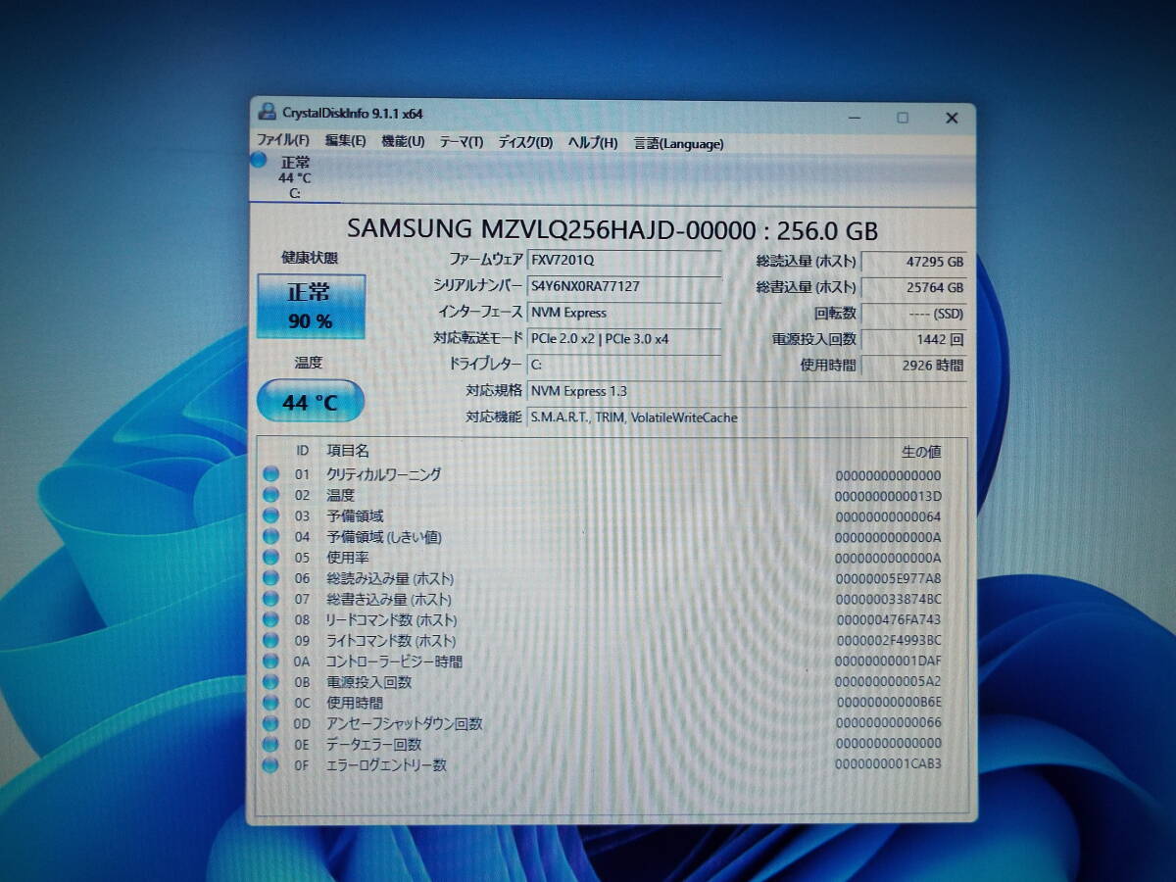Click the status circle for クリティカルワーニング row

pyautogui.click(x=270, y=474)
